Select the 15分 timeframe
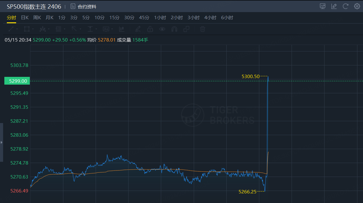The height and width of the screenshot is (203, 363). pos(114,18)
